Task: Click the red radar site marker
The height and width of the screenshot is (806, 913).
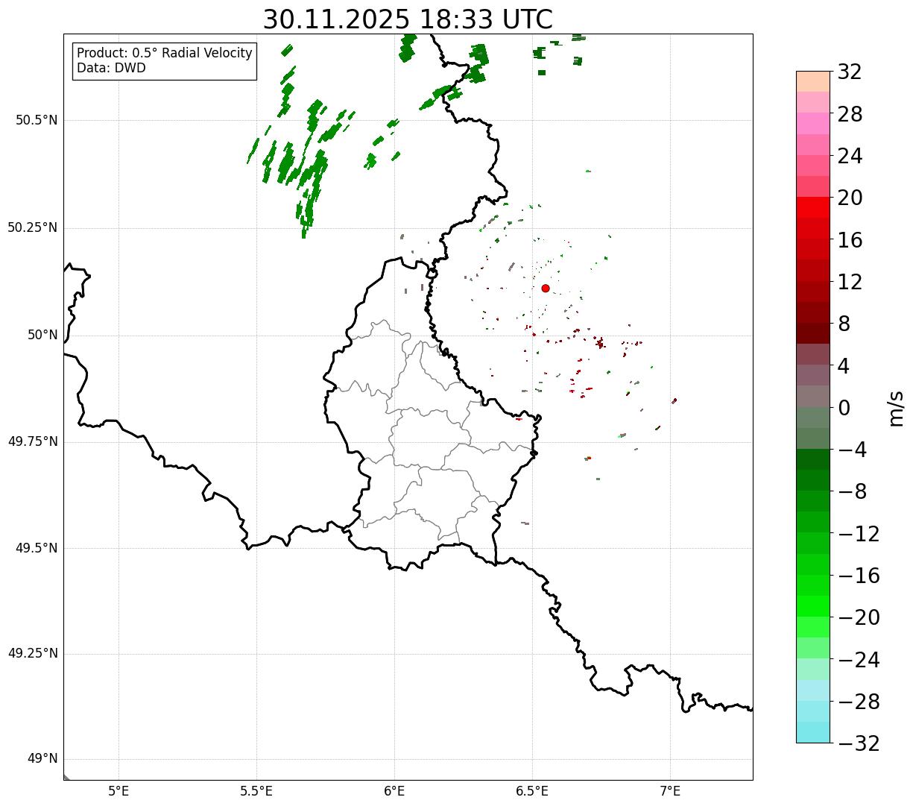Action: pos(546,288)
